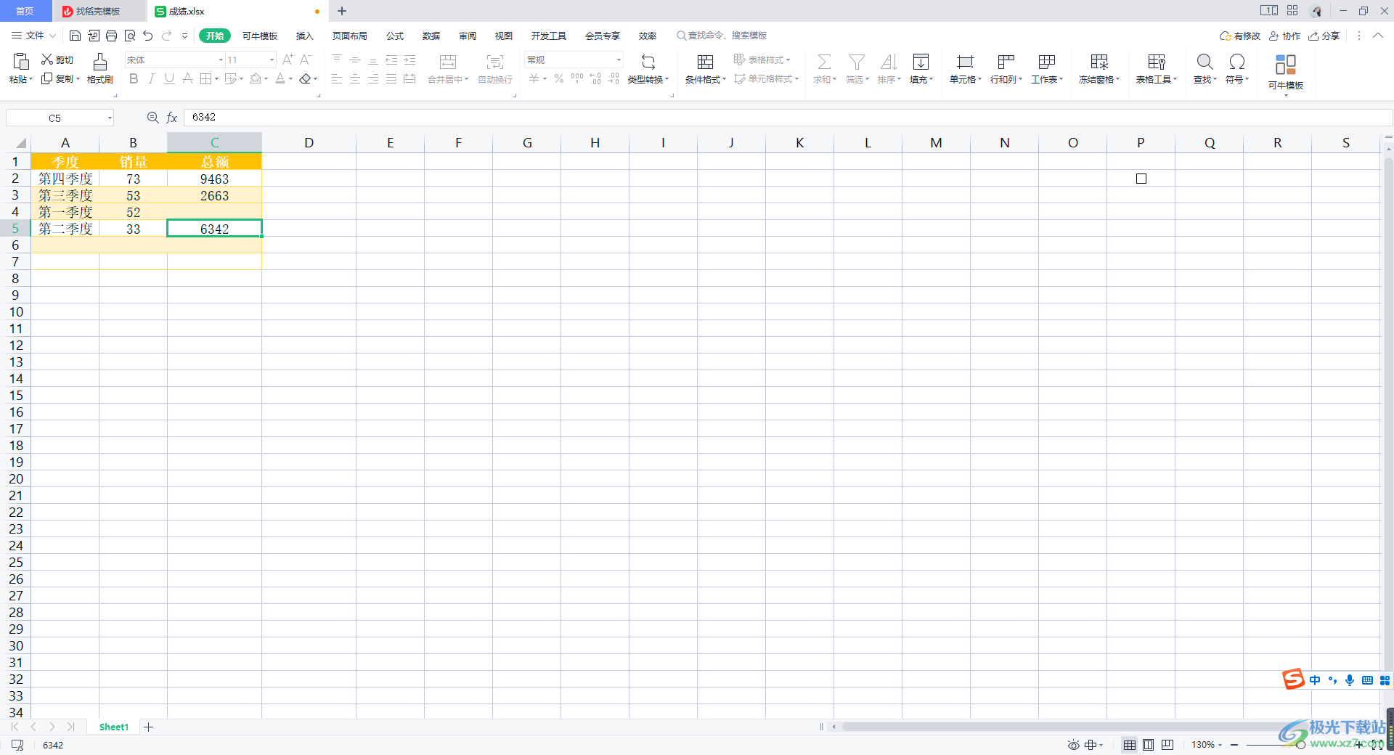This screenshot has width=1394, height=755.
Task: Undo the last action
Action: [148, 36]
